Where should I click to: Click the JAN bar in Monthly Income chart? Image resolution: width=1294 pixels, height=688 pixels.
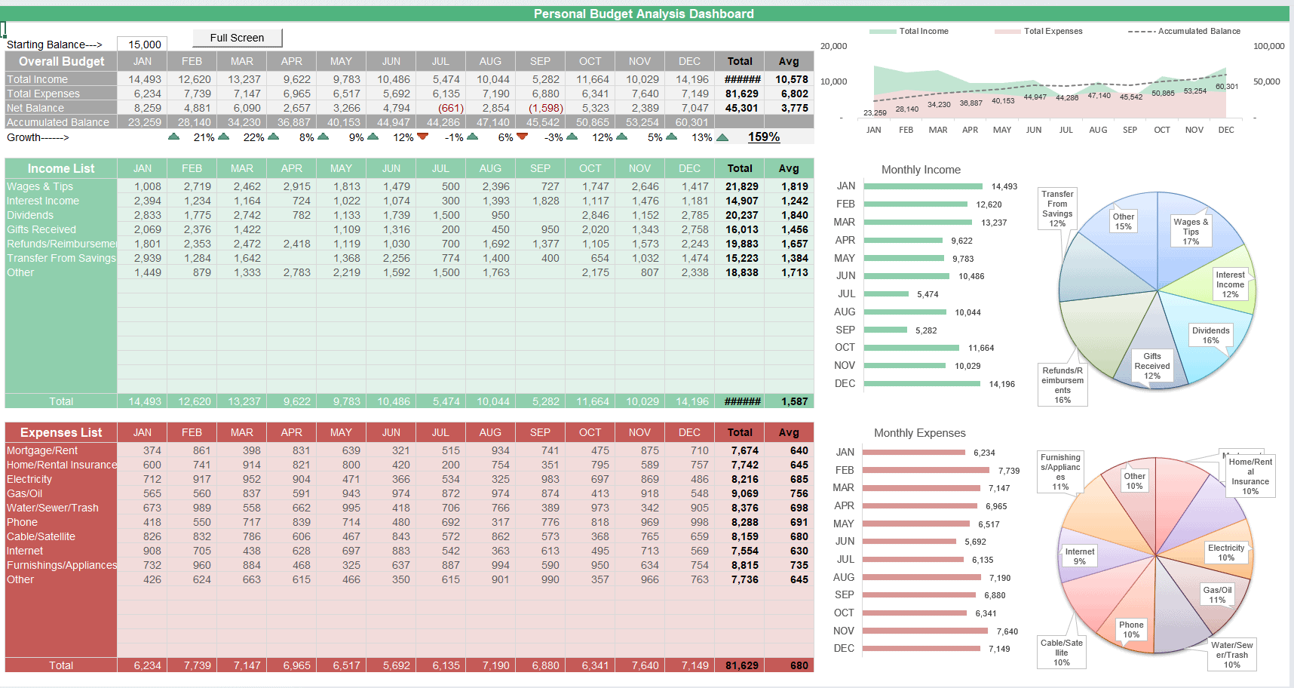click(924, 186)
